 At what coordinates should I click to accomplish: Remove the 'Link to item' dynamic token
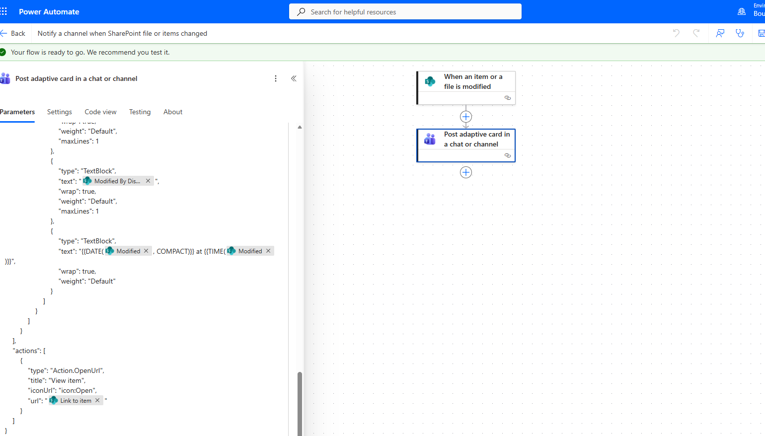97,400
